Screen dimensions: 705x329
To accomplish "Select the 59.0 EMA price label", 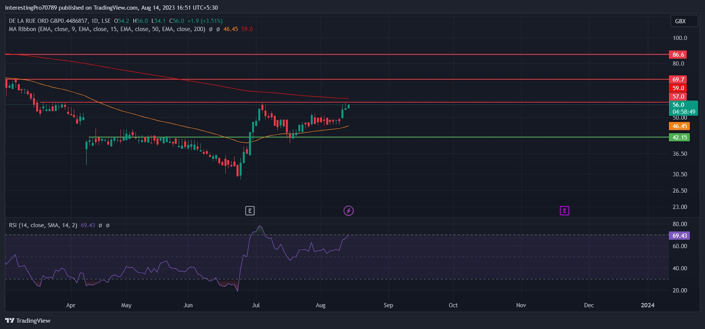I will click(x=678, y=88).
